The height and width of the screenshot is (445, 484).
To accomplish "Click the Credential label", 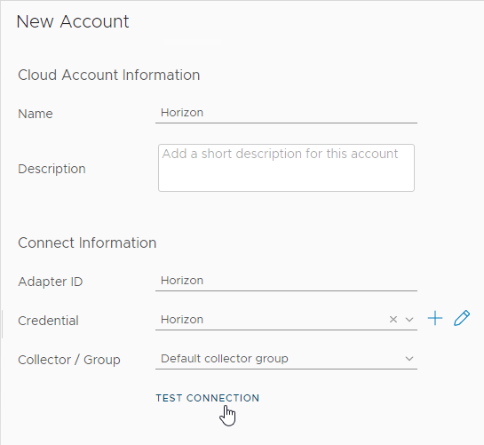I will 48,321.
